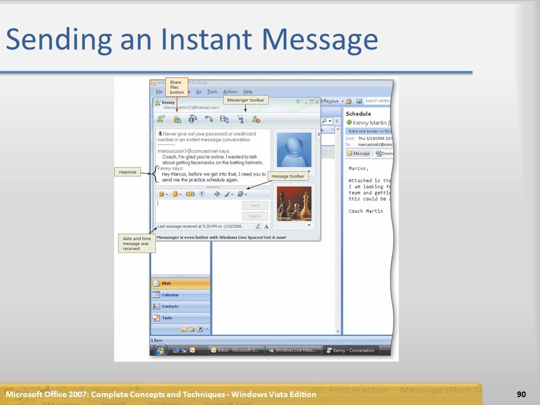Click change font icon in message toolbar
The width and height of the screenshot is (540, 405).
coord(217,194)
